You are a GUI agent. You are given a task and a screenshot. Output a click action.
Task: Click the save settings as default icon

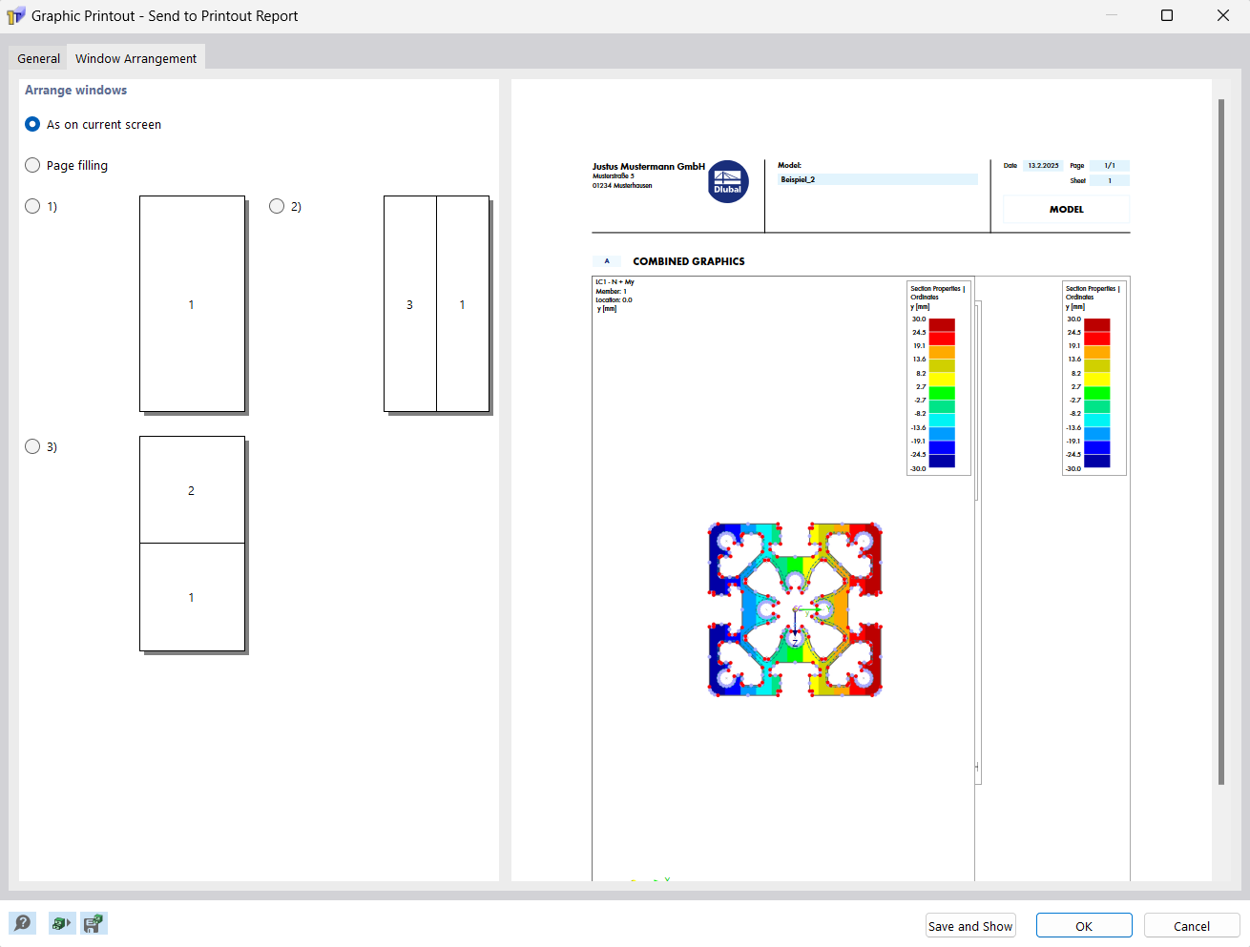coord(94,923)
